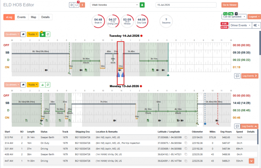
Task: Open Tuesday's Trucks dropdown
Action: [x=33, y=34]
